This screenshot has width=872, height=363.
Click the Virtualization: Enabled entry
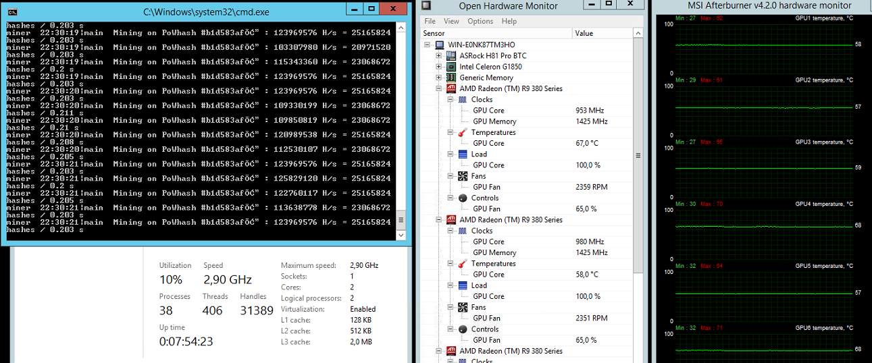(328, 309)
